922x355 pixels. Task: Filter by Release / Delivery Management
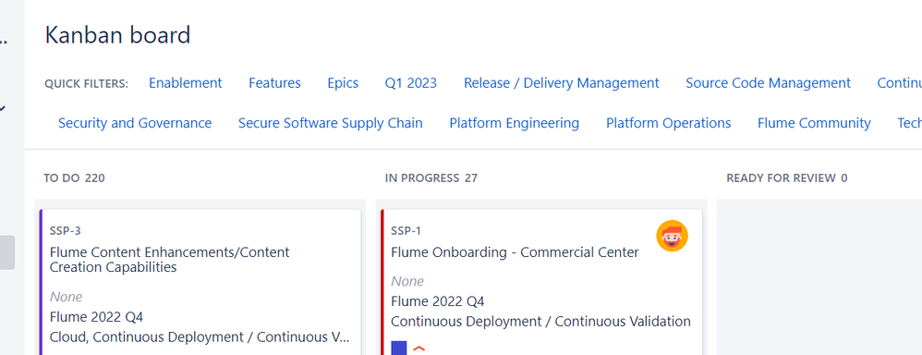[x=562, y=83]
